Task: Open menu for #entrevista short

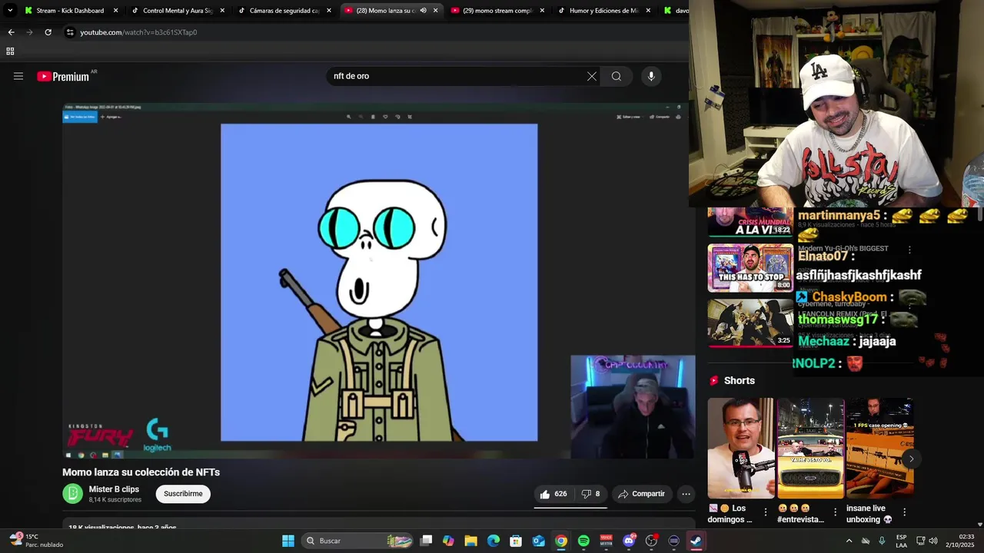Action: click(x=835, y=512)
